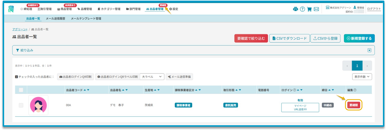Open the help question mark icon
387x131 pixels.
tap(302, 9)
